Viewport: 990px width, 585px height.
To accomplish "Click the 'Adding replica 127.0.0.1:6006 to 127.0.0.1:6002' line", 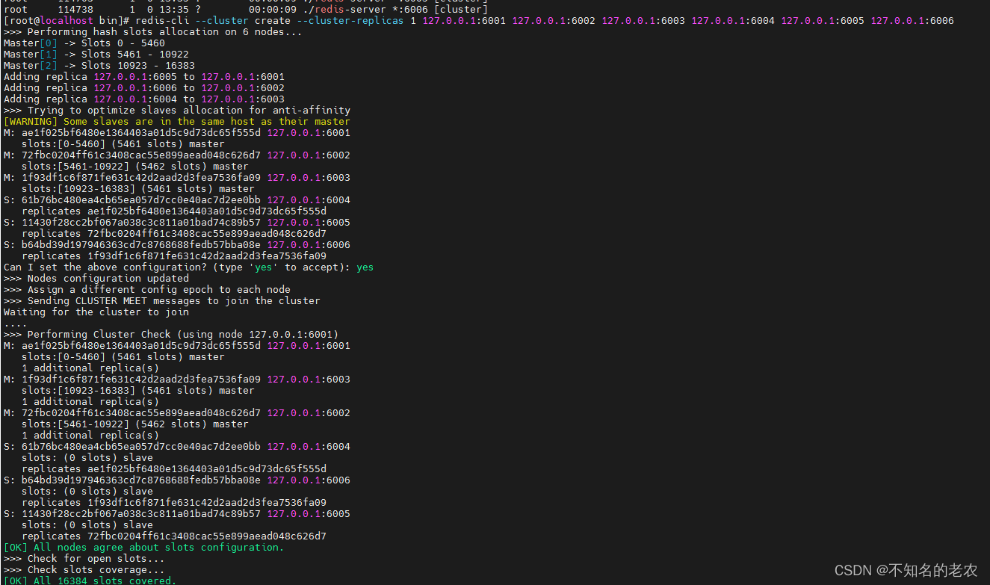I will point(144,88).
